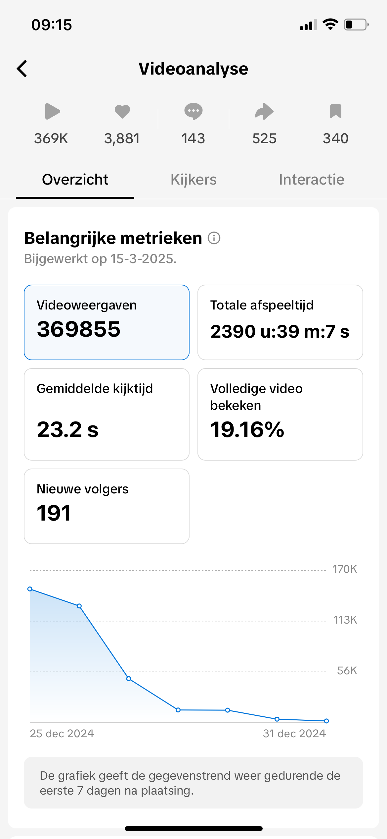This screenshot has height=839, width=387.
Task: Tap the home indicator bar
Action: (193, 828)
